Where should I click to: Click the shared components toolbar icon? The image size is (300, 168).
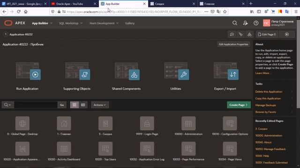pyautogui.click(x=249, y=34)
